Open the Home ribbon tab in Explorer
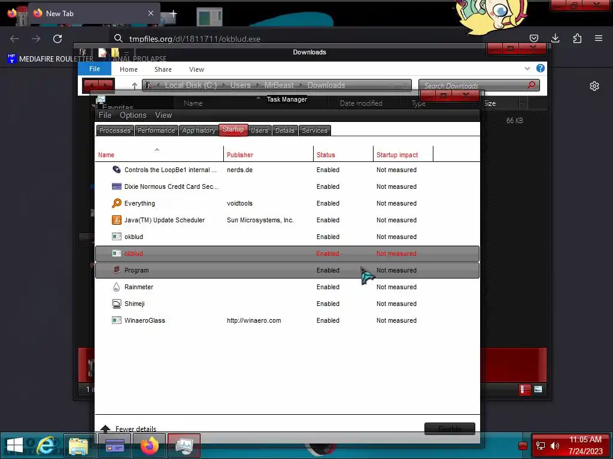 [129, 69]
